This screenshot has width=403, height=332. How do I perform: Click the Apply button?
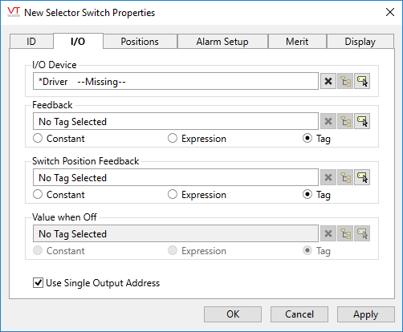coord(366,314)
